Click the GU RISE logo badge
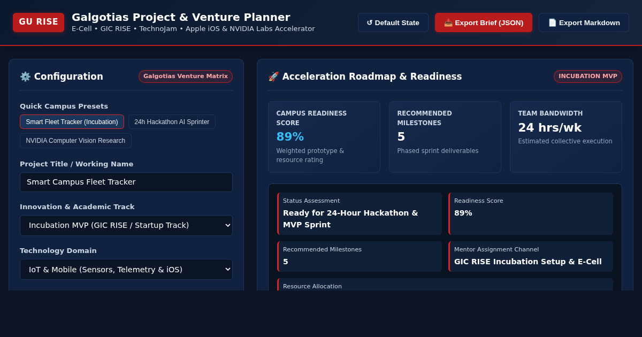This screenshot has height=337, width=642. [x=39, y=22]
